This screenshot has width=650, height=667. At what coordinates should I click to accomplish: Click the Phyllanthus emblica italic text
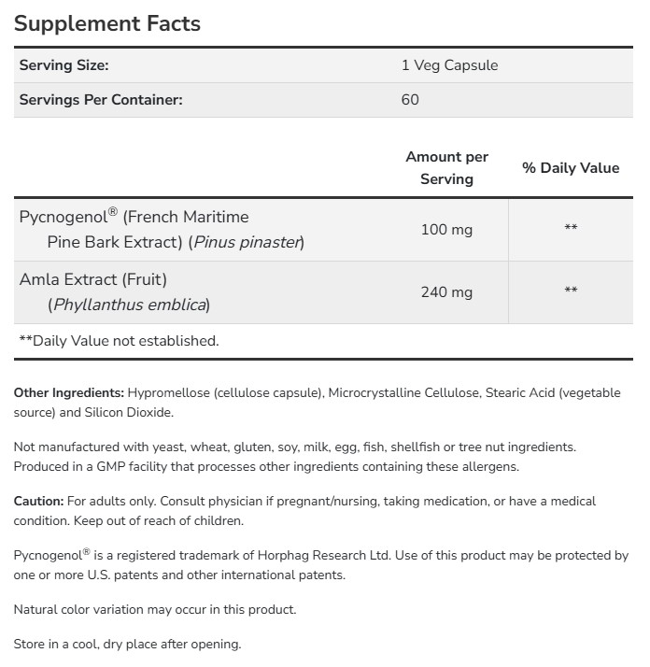[x=131, y=305]
